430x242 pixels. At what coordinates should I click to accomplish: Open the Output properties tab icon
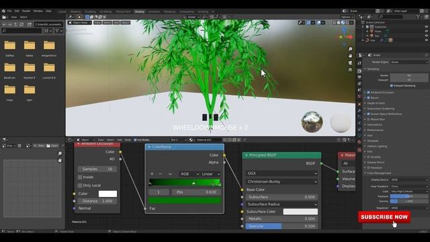pyautogui.click(x=359, y=77)
